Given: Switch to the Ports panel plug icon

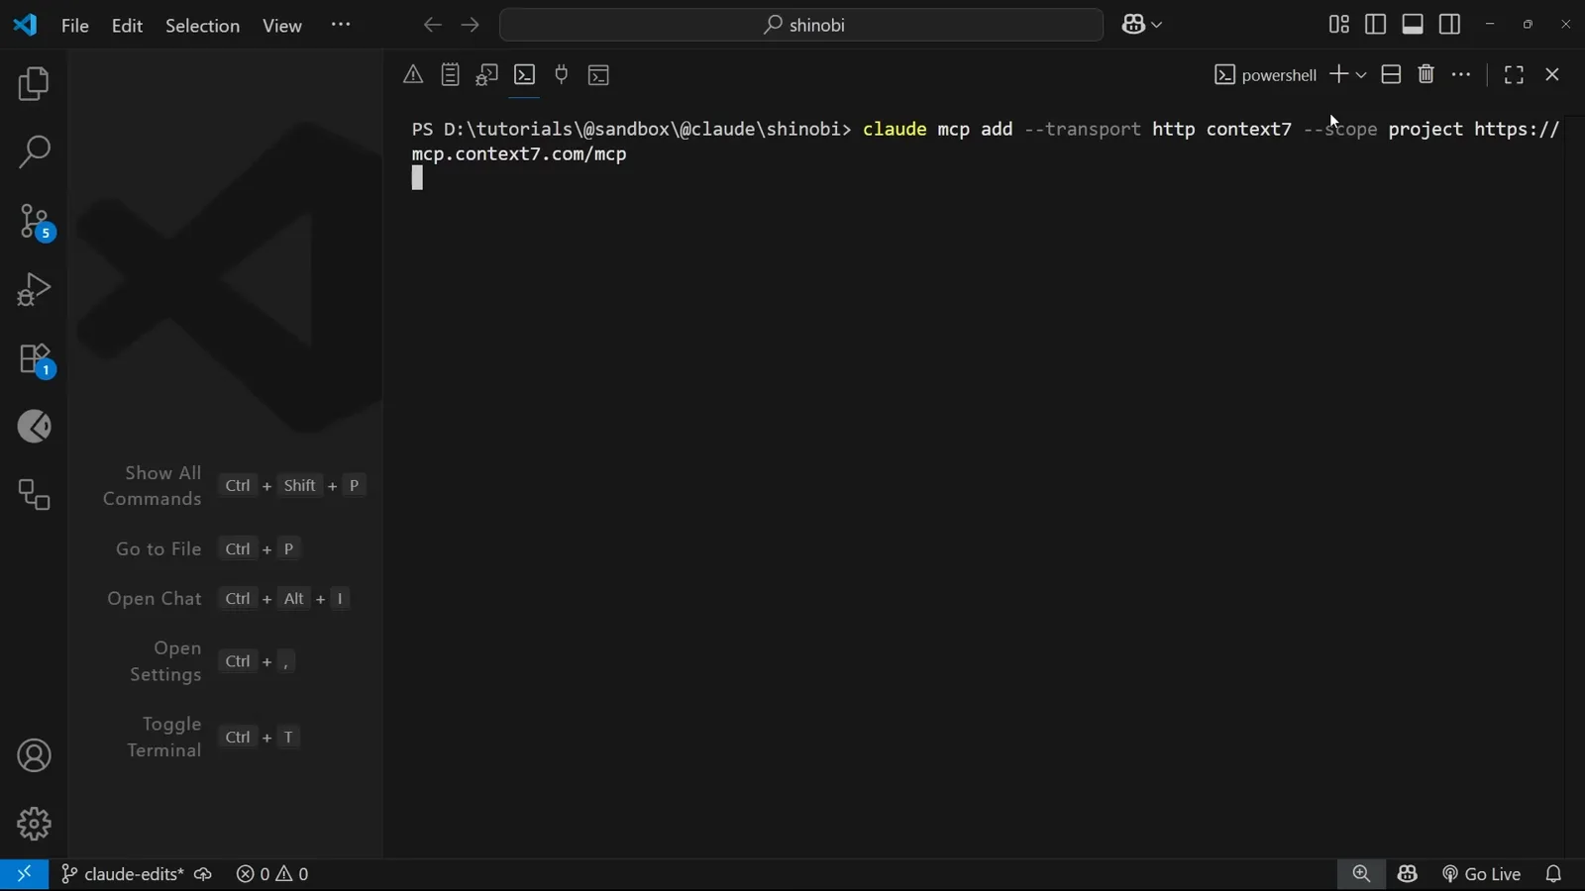Looking at the screenshot, I should point(562,75).
